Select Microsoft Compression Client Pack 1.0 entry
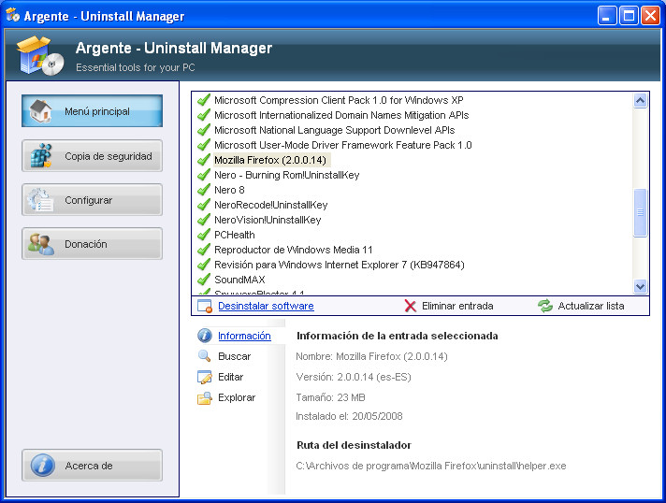Viewport: 666px width, 503px height. coord(339,100)
